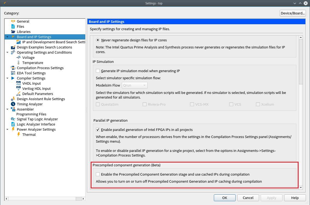Screen dimensions: 310x205
Task: Click the Cancel button
Action: [x=248, y=198]
